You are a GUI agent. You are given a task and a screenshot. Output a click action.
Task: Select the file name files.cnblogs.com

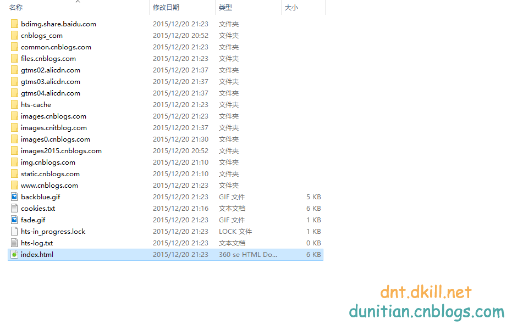(48, 58)
